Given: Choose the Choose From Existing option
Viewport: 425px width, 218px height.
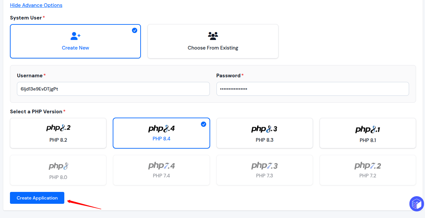Looking at the screenshot, I should point(213,41).
